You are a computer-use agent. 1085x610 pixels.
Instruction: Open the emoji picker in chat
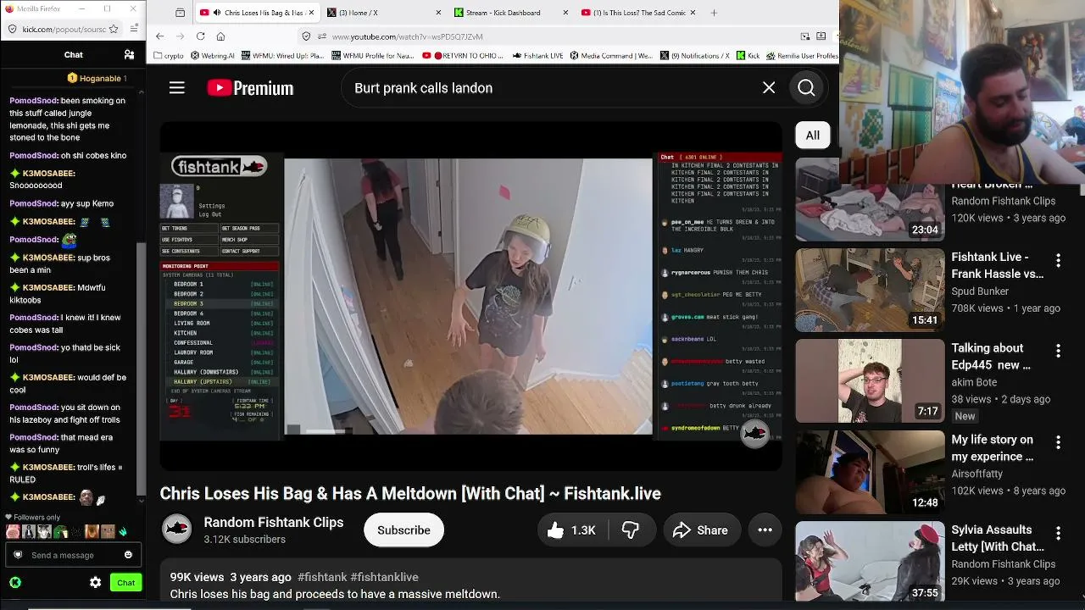point(128,555)
